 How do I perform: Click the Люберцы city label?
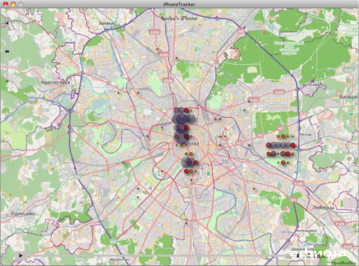[x=323, y=208]
